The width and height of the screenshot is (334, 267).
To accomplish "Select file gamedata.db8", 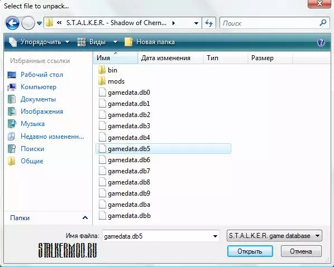I will click(125, 182).
